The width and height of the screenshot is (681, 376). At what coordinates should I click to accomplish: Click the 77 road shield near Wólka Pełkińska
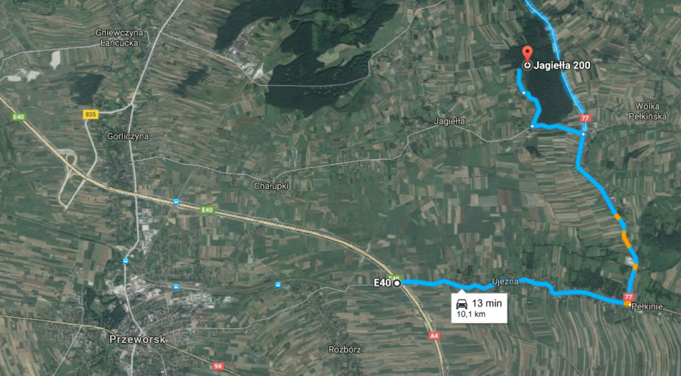(585, 118)
